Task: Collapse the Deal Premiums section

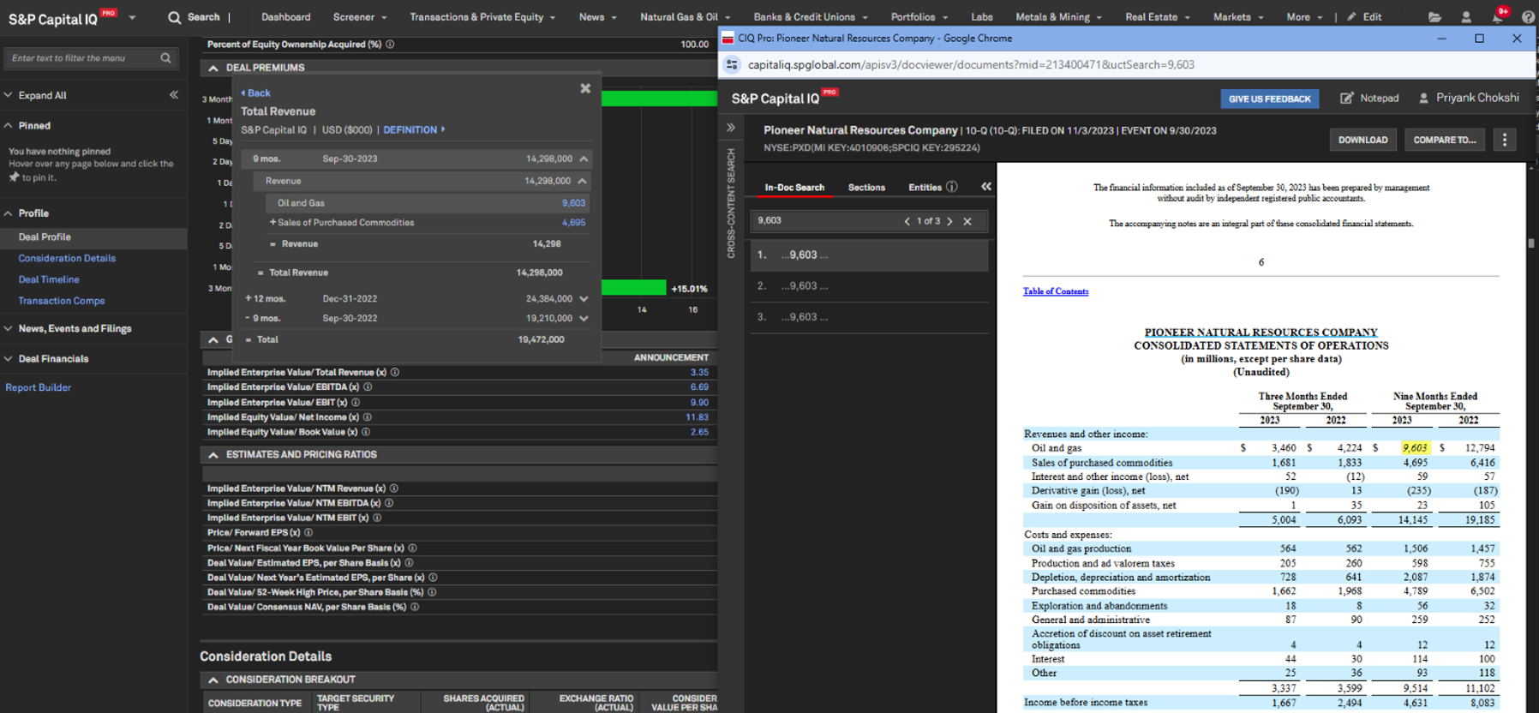Action: pos(213,68)
